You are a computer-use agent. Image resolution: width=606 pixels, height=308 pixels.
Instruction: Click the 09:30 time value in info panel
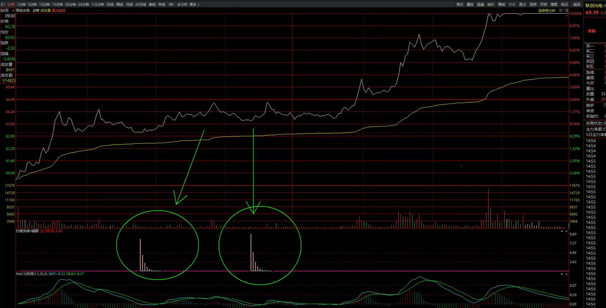click(10, 16)
